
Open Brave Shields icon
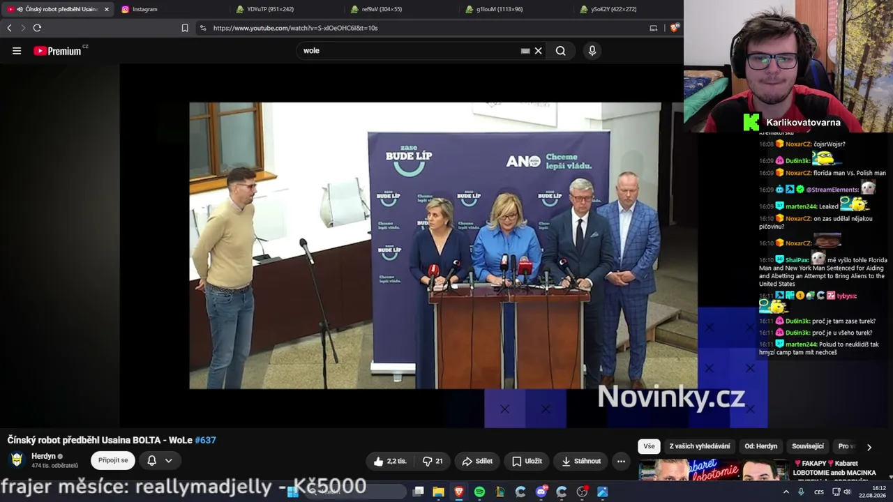675,28
